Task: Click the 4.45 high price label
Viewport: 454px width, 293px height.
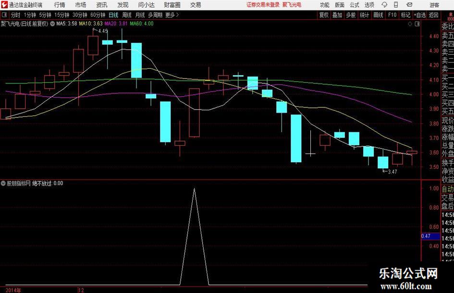Action: tap(103, 31)
